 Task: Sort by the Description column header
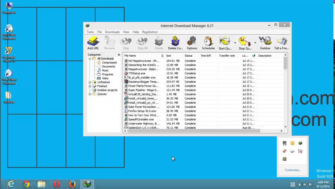coord(270,56)
